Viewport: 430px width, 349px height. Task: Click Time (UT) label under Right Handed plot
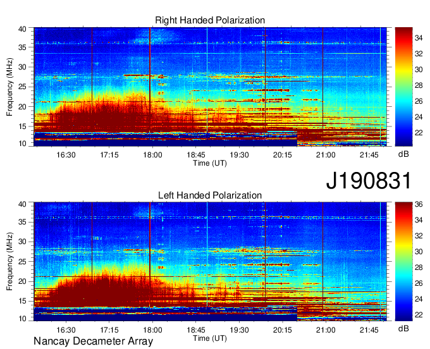tap(210, 163)
